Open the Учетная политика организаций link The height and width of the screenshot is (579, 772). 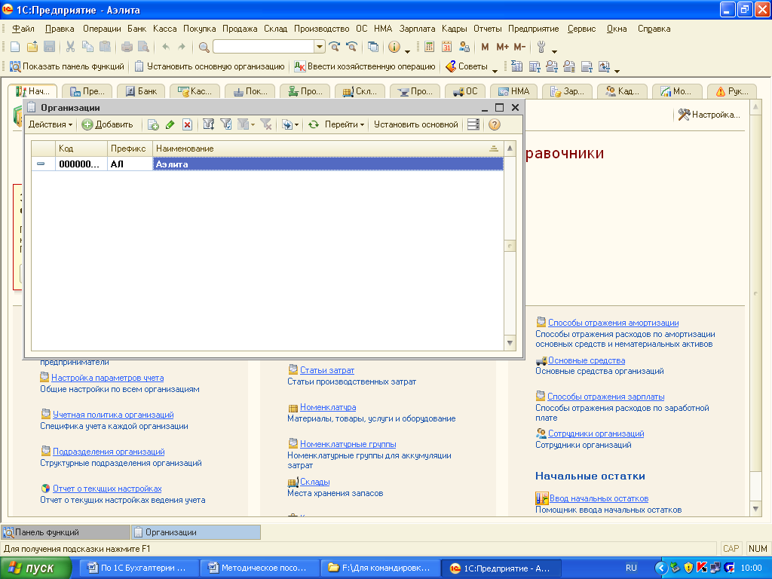pos(113,415)
